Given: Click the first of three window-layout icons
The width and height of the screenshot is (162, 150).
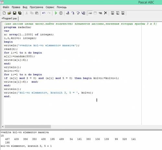Looking at the screenshot, I should pyautogui.click(x=112, y=13).
